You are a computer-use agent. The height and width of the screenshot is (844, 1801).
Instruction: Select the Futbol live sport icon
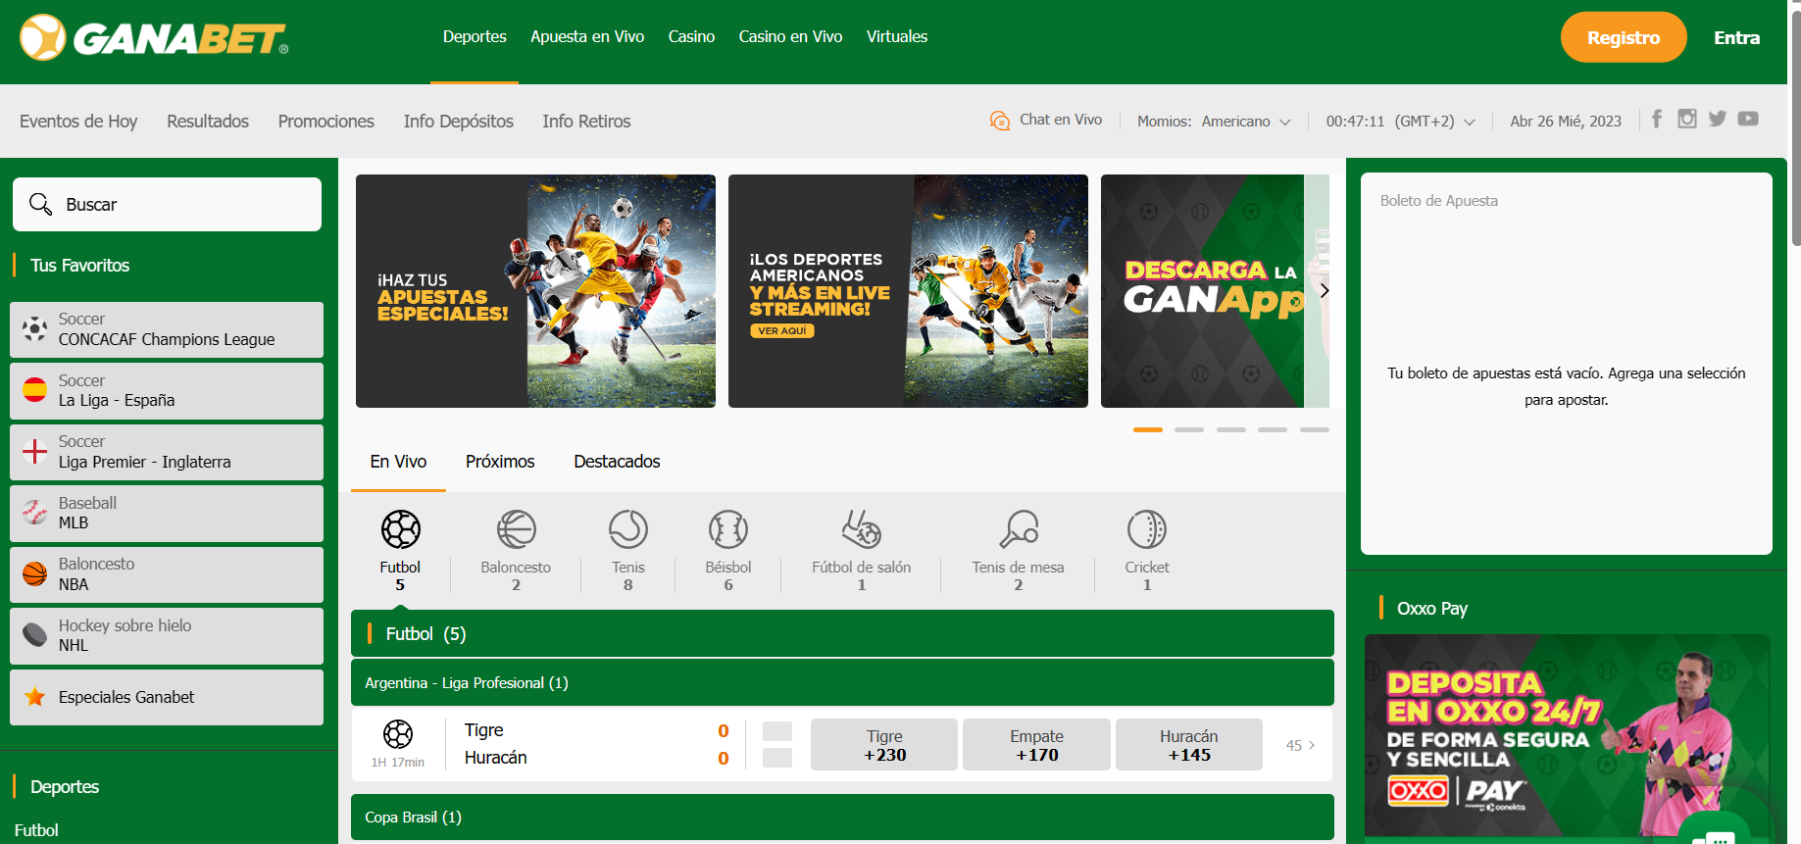(400, 529)
